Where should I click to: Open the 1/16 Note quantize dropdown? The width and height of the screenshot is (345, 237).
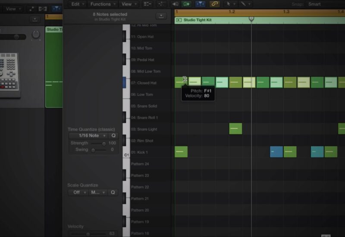tap(89, 136)
